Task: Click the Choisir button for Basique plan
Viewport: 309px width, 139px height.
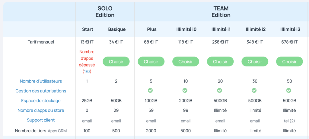Action: pos(116,61)
